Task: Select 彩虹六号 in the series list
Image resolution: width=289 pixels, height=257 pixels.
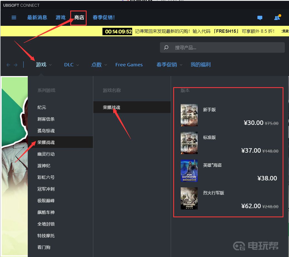Action: click(x=46, y=177)
